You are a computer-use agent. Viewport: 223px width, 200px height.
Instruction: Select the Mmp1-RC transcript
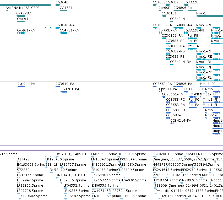(x=204, y=25)
